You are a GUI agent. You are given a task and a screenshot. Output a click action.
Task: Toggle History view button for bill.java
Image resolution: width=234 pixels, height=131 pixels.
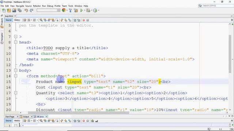[17, 121]
